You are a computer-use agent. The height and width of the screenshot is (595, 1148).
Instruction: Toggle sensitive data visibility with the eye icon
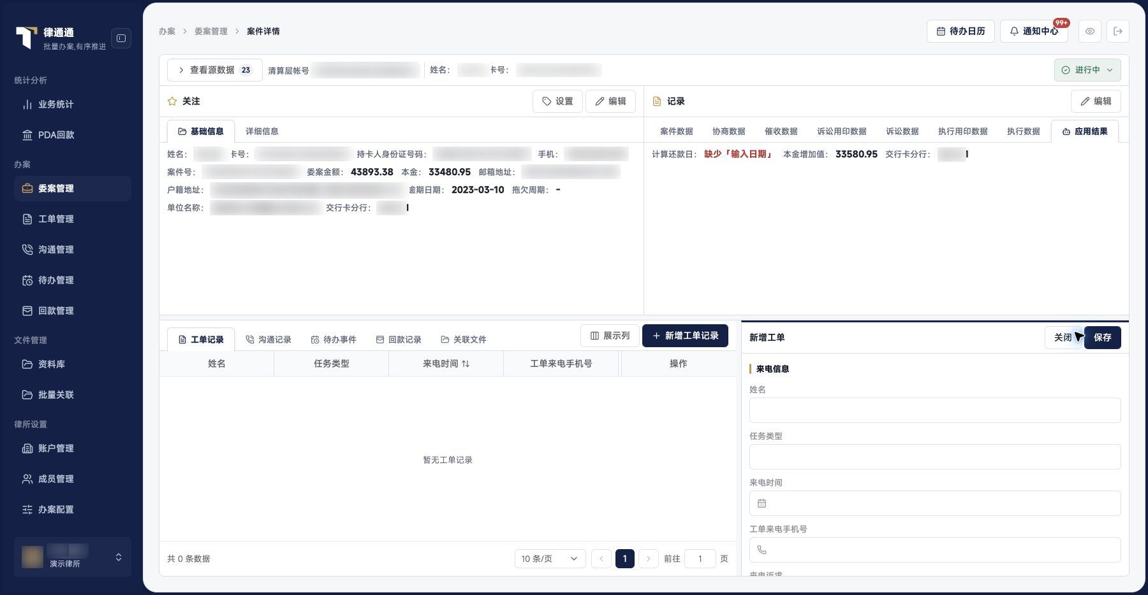point(1090,31)
